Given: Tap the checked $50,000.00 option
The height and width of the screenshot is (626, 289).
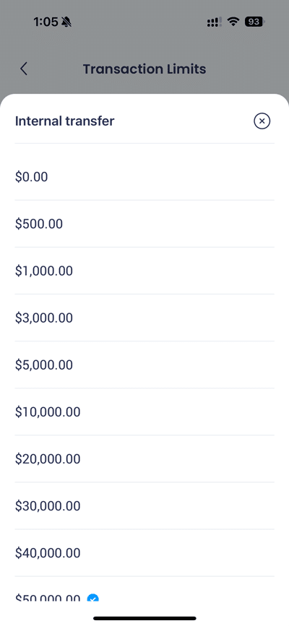Looking at the screenshot, I should pyautogui.click(x=144, y=589).
